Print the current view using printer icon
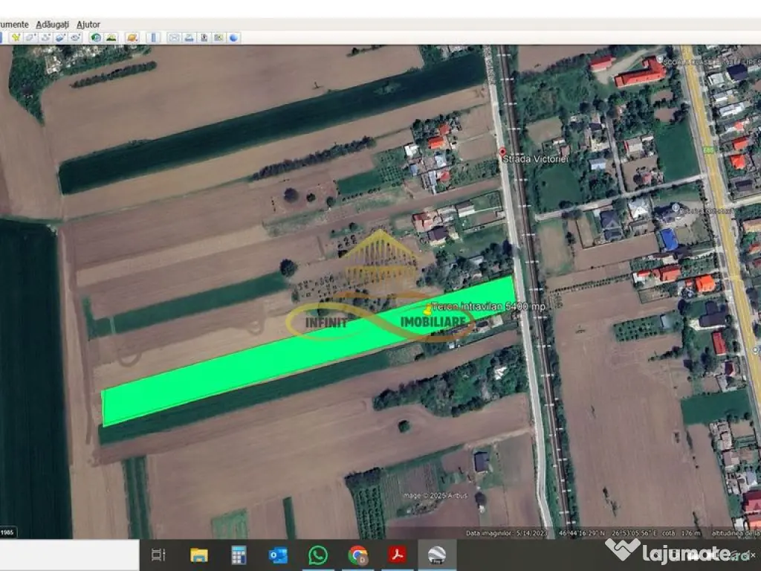This screenshot has width=761, height=571. pos(190,37)
